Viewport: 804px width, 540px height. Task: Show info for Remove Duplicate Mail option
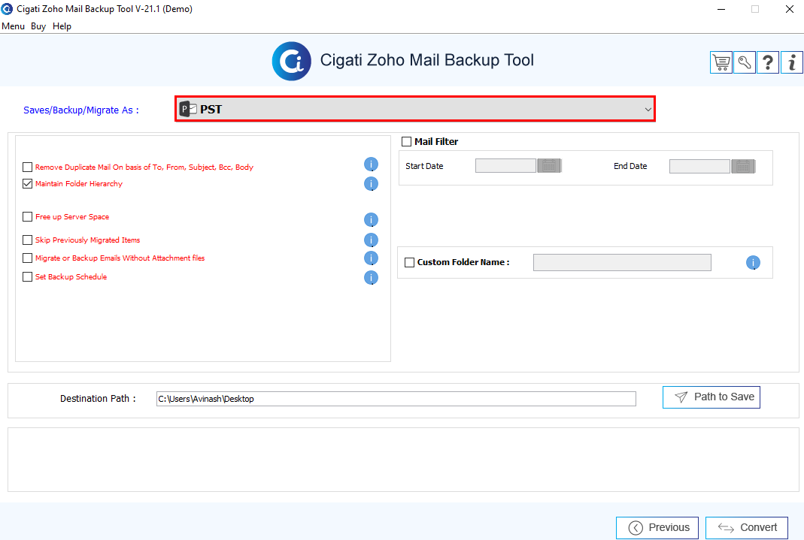tap(371, 164)
